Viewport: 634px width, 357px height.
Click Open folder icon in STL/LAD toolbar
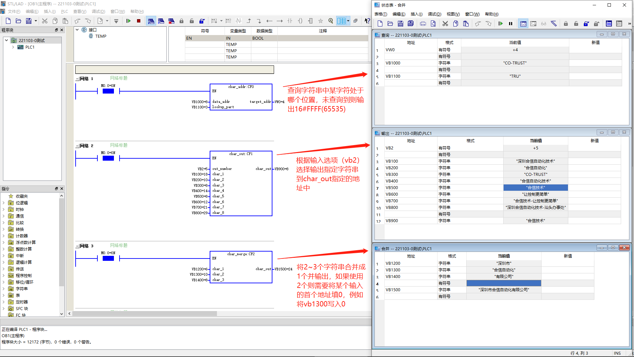[x=18, y=21]
